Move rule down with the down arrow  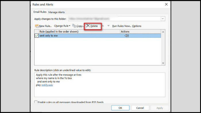pos(109,26)
